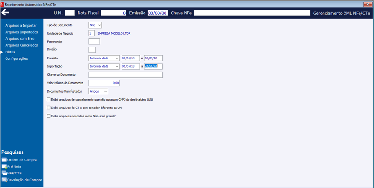Viewport: 374px width, 188px height.
Task: Click the highlighted Importação end date field
Action: pyautogui.click(x=153, y=66)
